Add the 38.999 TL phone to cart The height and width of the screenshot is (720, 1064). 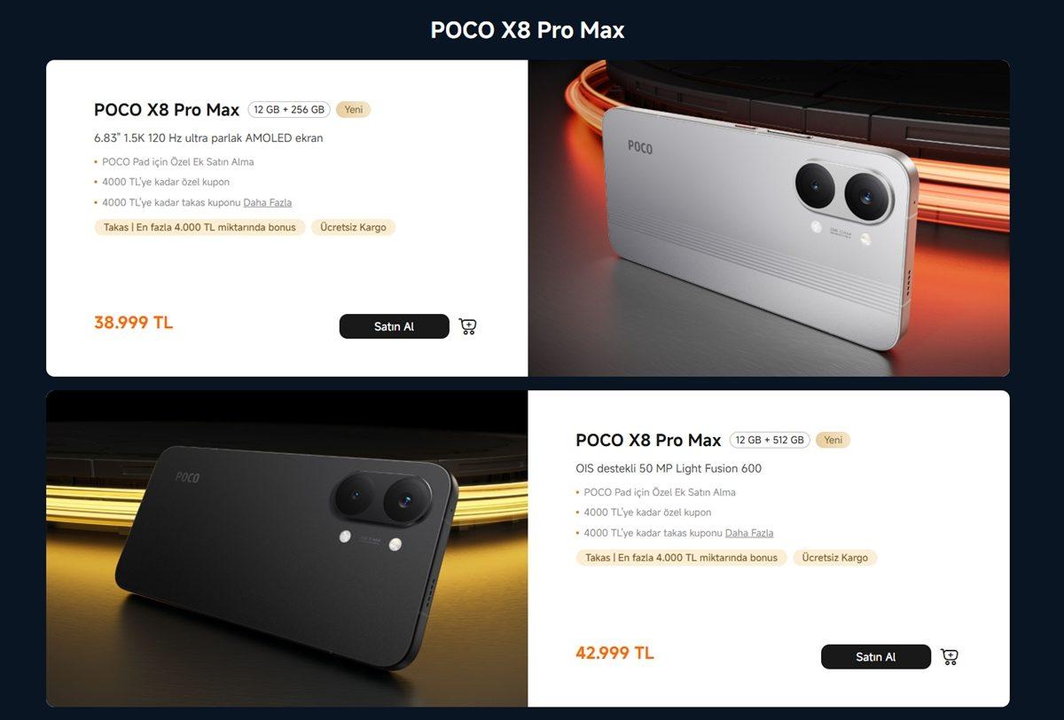pyautogui.click(x=468, y=326)
